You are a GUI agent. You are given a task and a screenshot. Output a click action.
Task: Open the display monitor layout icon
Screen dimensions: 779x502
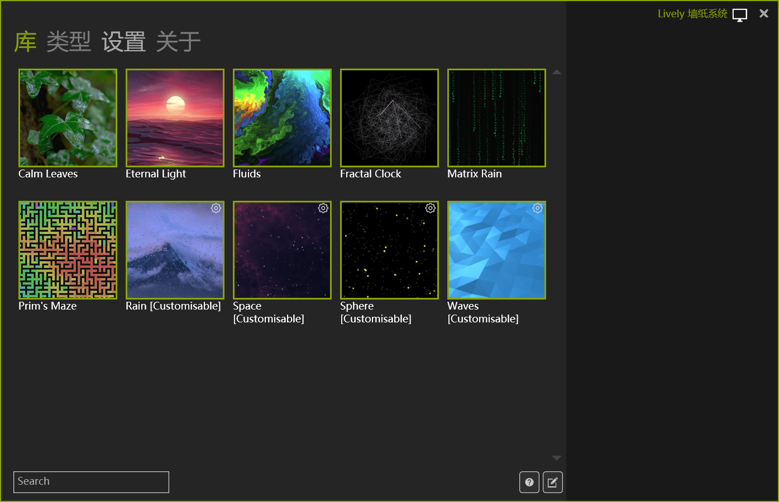point(740,15)
